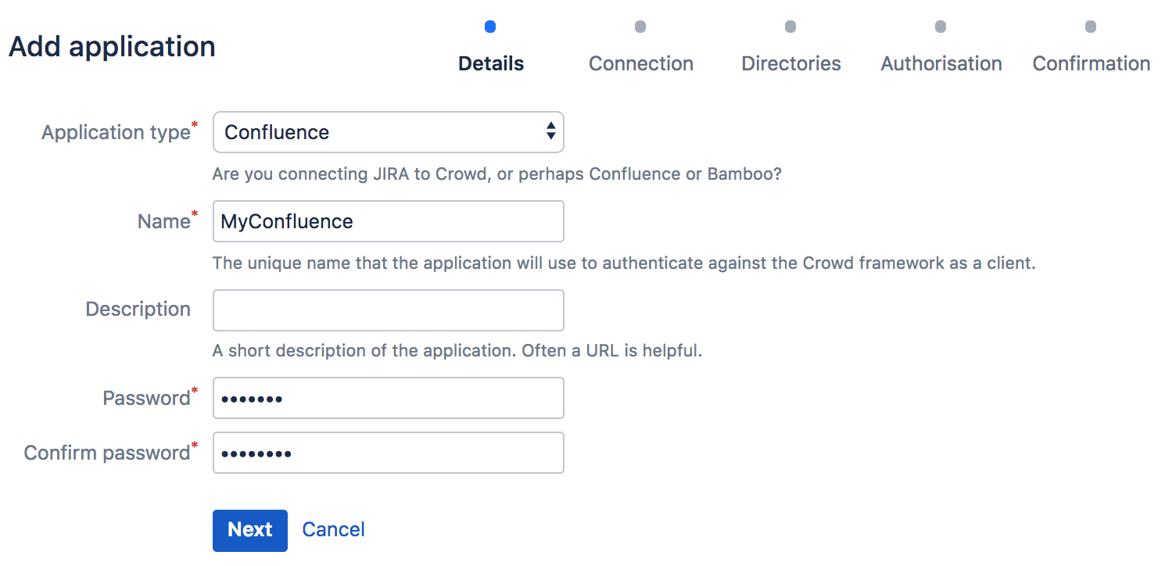Click the blue Details step dot
1165x566 pixels.
pyautogui.click(x=490, y=27)
